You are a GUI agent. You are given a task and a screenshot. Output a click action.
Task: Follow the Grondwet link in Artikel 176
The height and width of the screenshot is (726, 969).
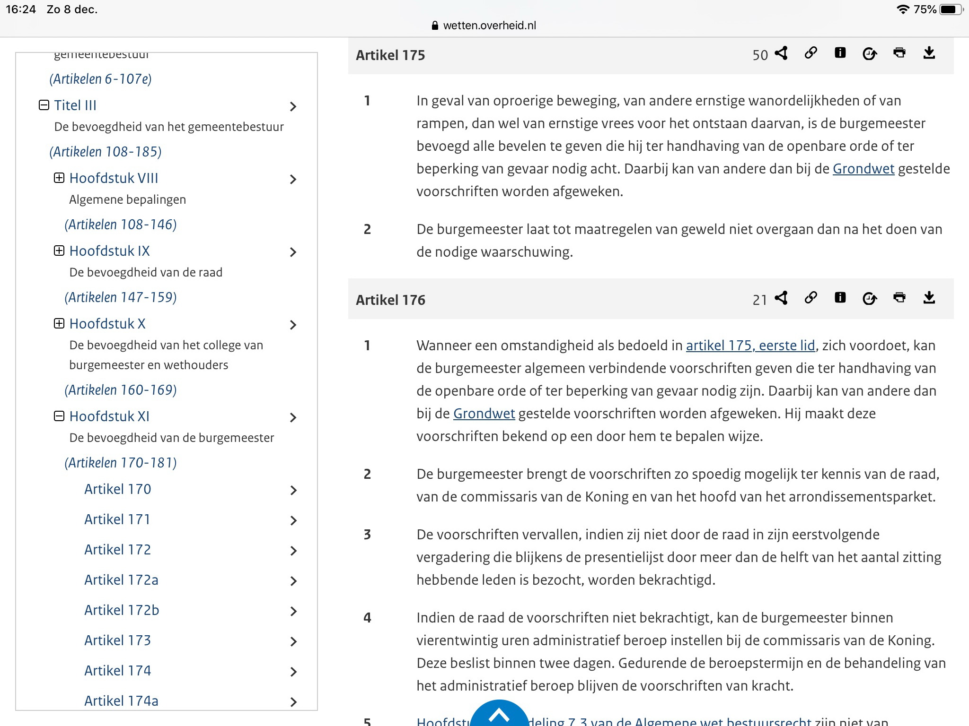(484, 414)
